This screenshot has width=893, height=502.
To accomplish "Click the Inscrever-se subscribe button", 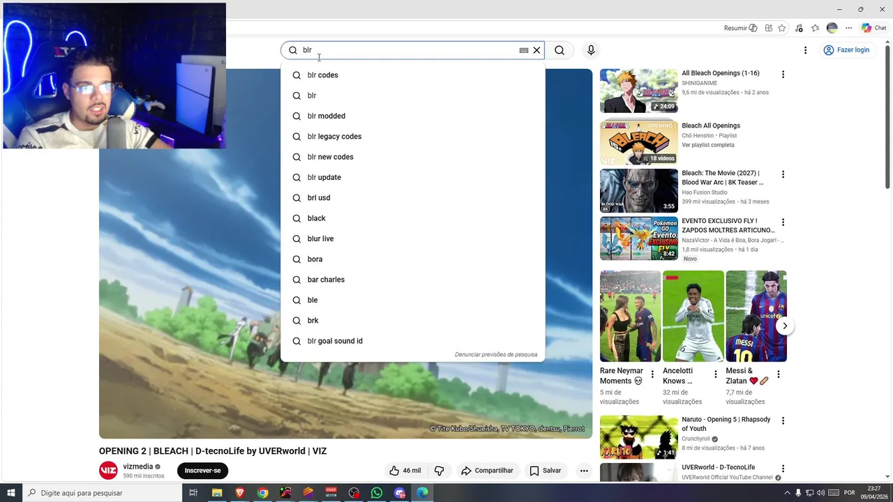I will pyautogui.click(x=202, y=471).
